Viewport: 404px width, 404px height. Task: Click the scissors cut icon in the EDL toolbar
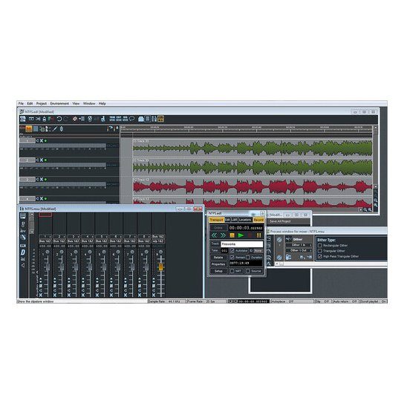(38, 119)
